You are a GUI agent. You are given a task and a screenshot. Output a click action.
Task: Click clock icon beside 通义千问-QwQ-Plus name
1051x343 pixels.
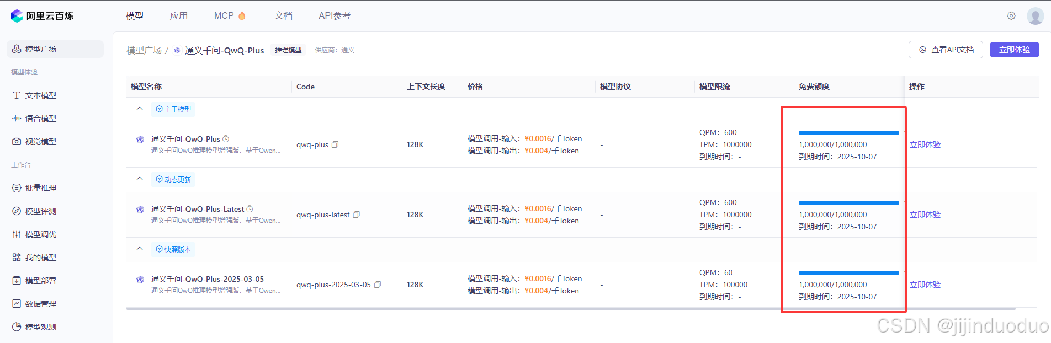coord(226,139)
